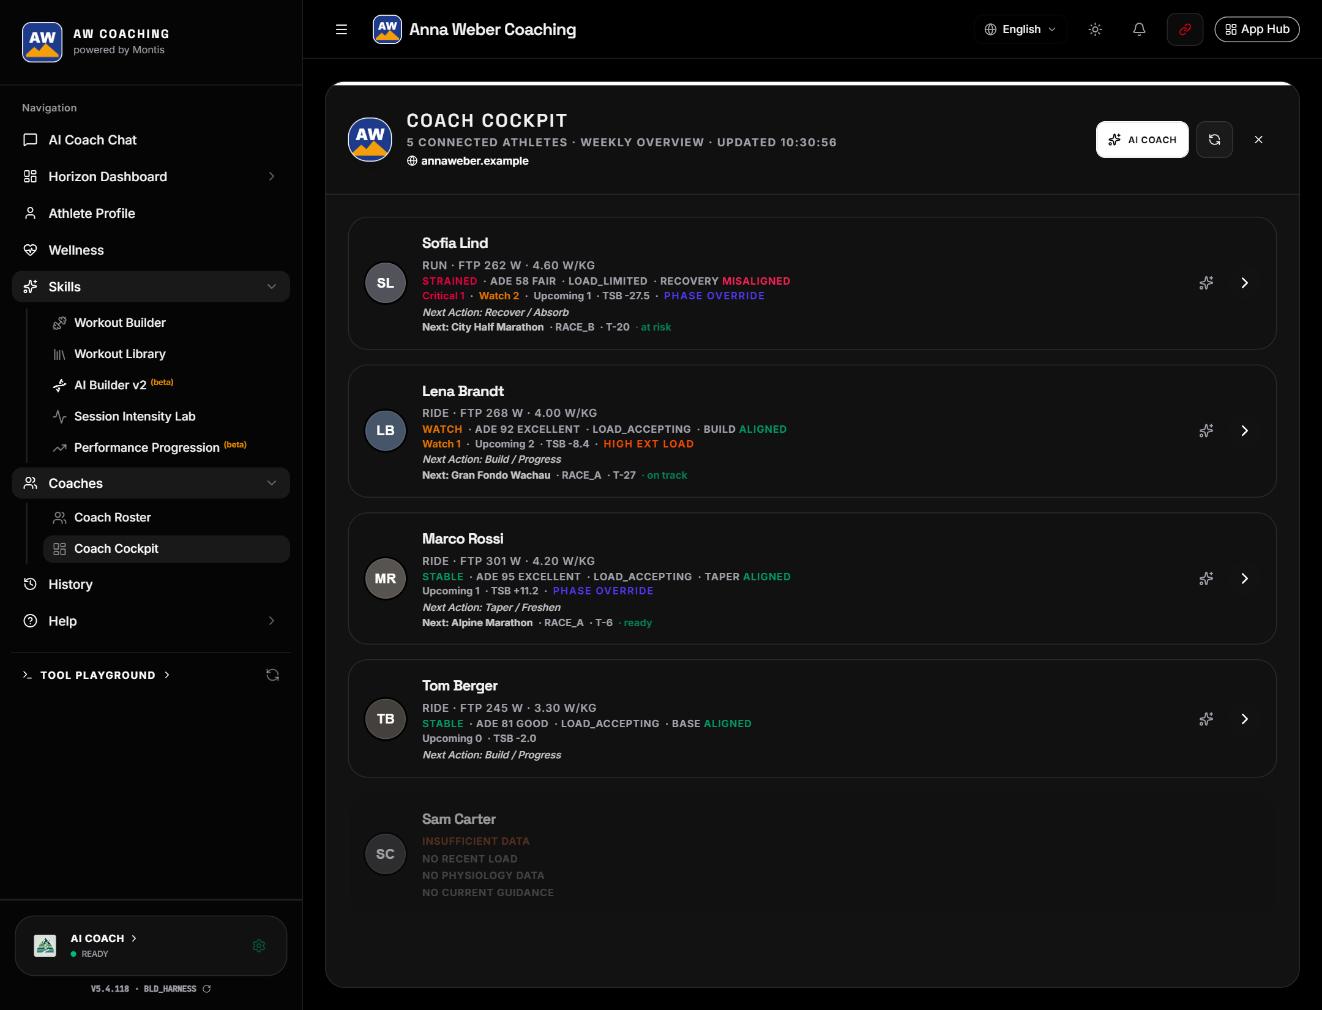Open Lena Brandt's detail chevron
Viewport: 1322px width, 1010px height.
click(1244, 431)
